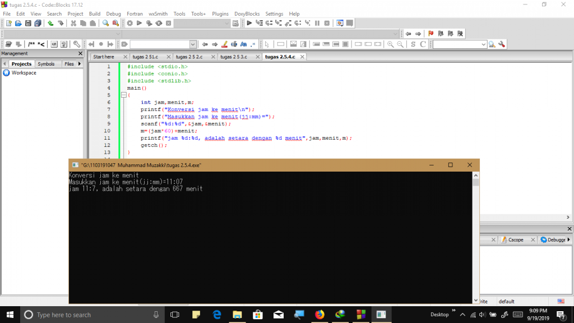Select the Workspace tree item
The height and width of the screenshot is (323, 574).
tap(24, 73)
